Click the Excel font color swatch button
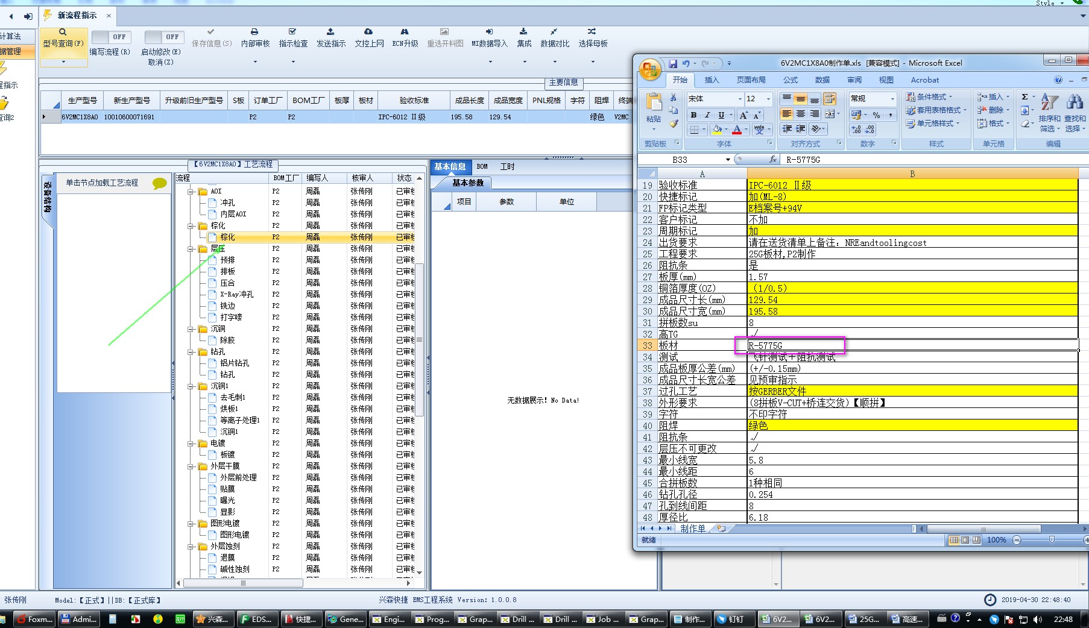Image resolution: width=1089 pixels, height=628 pixels. (x=737, y=130)
